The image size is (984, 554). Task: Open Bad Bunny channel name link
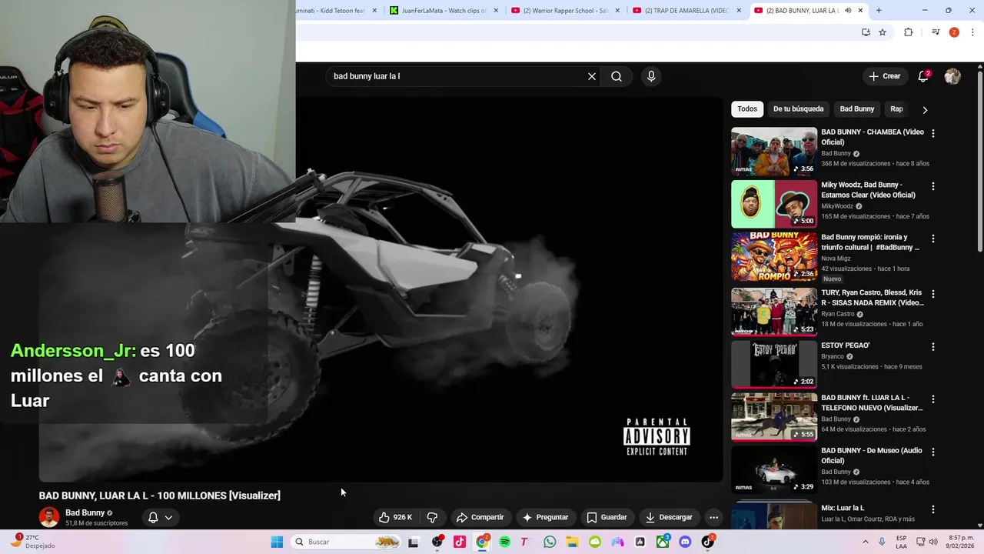(85, 512)
